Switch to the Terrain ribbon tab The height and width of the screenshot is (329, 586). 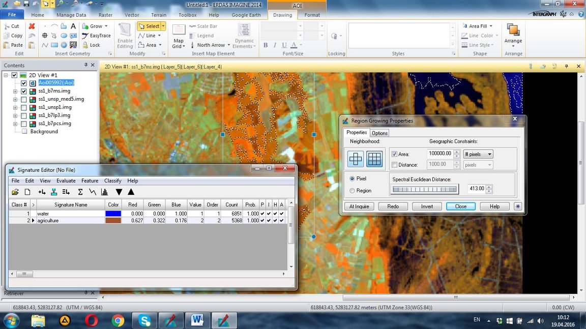click(159, 15)
